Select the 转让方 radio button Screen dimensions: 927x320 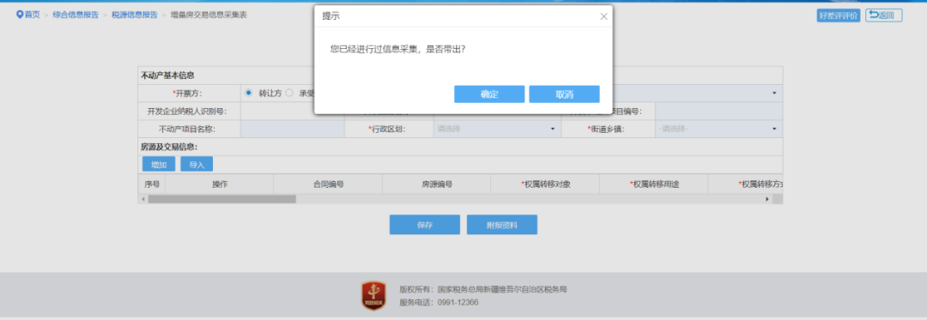(x=248, y=93)
